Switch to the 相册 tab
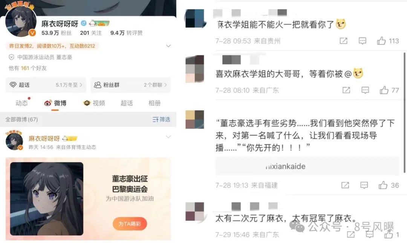The width and height of the screenshot is (407, 243). 155,103
